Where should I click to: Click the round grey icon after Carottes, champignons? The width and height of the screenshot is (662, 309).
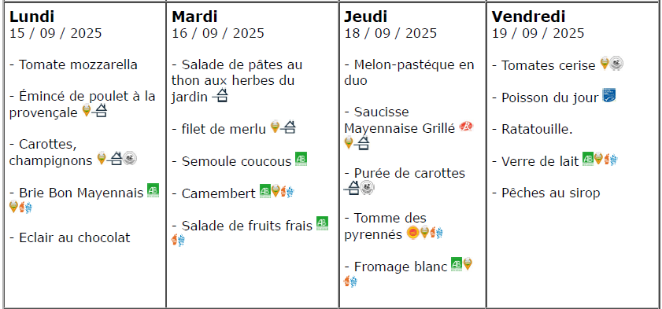tap(130, 159)
